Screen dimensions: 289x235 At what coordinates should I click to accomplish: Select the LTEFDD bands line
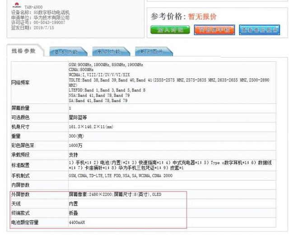tap(107, 90)
